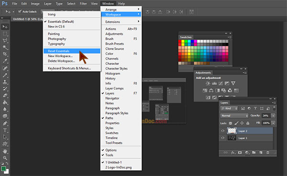
Task: Delete layer using the trash icon
Action: coord(267,153)
